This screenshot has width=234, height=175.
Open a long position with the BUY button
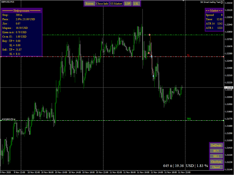point(216,151)
